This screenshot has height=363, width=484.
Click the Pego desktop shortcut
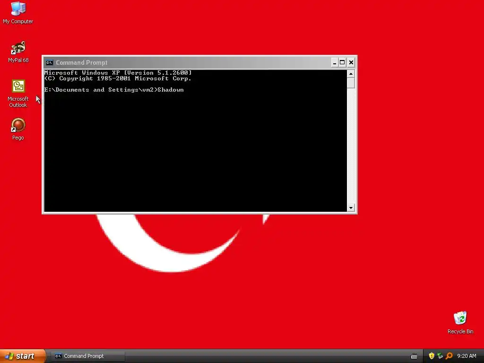point(18,129)
